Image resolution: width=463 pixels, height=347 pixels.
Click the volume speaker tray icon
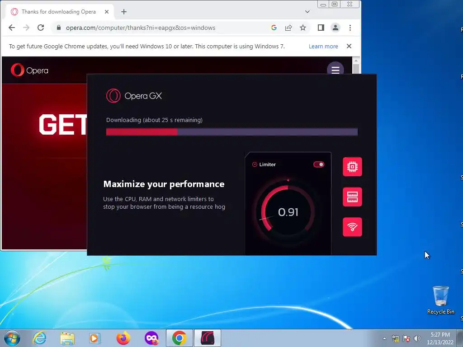click(417, 338)
